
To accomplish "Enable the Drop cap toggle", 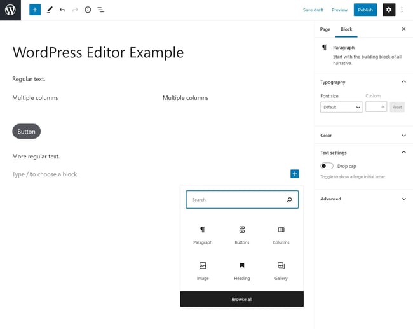I will 327,166.
